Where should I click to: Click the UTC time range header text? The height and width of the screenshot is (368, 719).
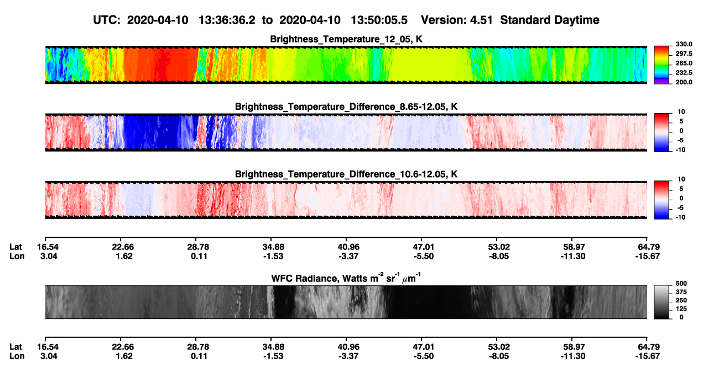[252, 20]
